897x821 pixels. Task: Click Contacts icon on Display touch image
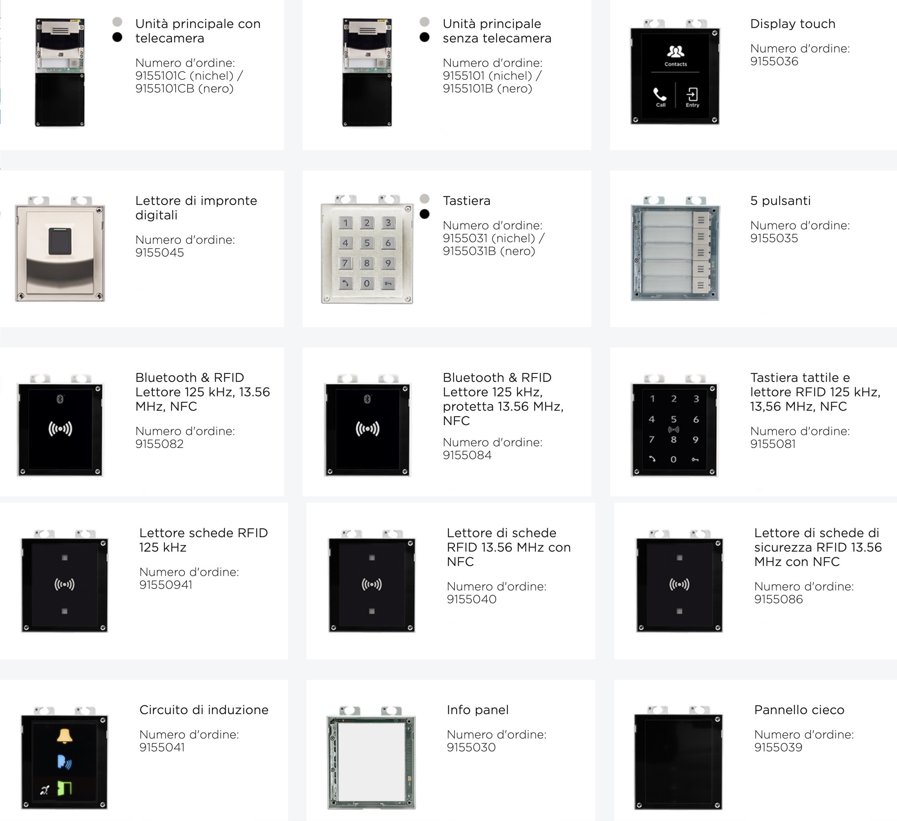(675, 52)
